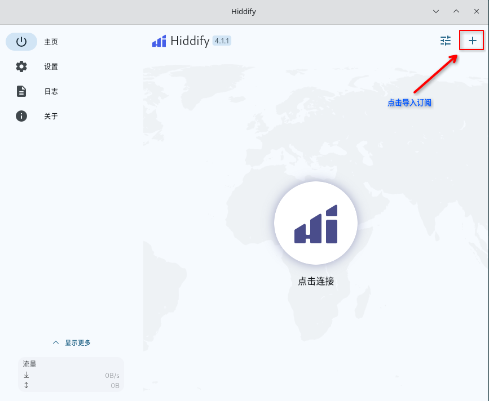Open quick settings sliders icon
Viewport: 489px width, 401px height.
[446, 41]
